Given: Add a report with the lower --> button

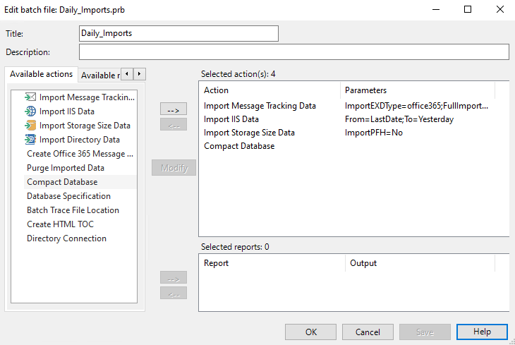Looking at the screenshot, I should coord(174,278).
